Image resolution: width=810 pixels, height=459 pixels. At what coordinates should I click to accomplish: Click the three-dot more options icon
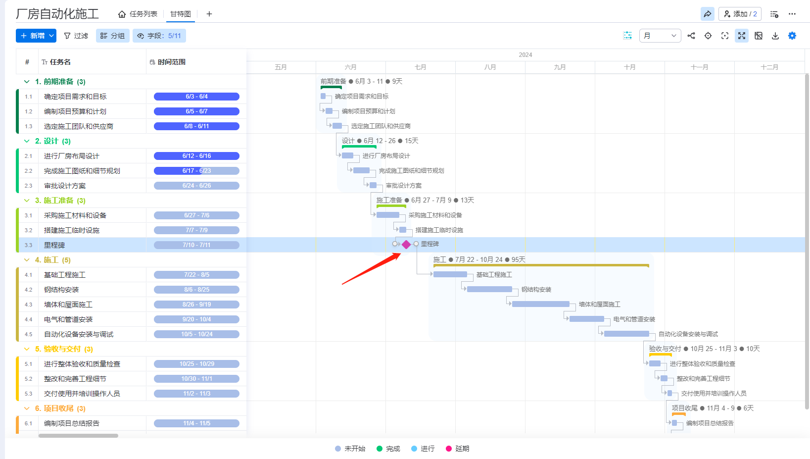click(x=792, y=14)
